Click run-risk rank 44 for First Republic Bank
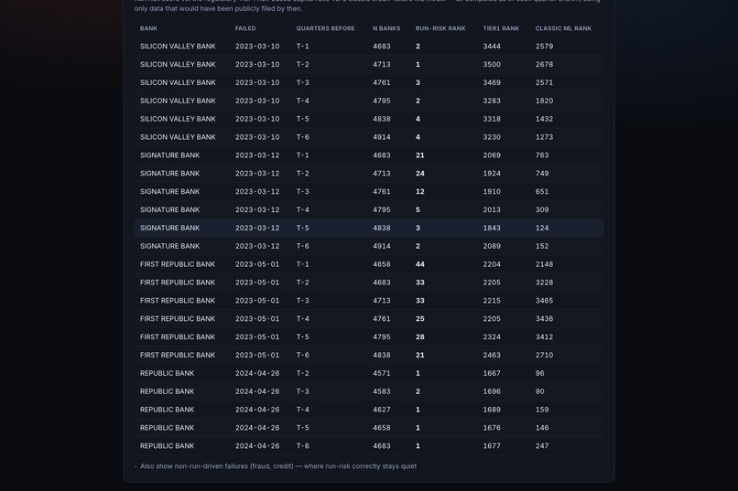 420,264
